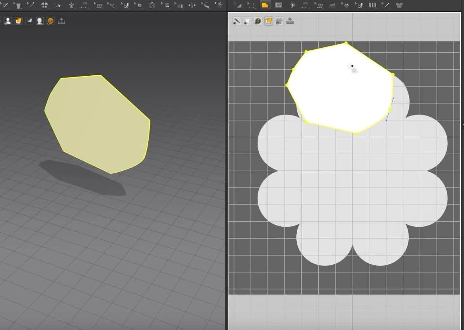Toggle dark garment shading mode in 3D window
This screenshot has width=464, height=330.
(29, 21)
